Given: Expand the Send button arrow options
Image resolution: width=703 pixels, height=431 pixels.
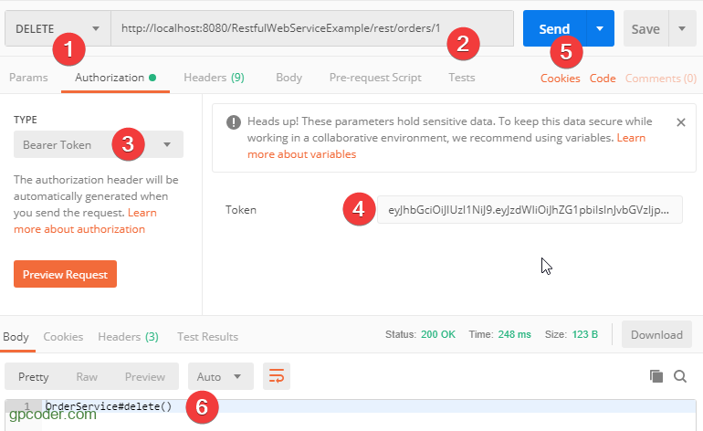Looking at the screenshot, I should (600, 29).
